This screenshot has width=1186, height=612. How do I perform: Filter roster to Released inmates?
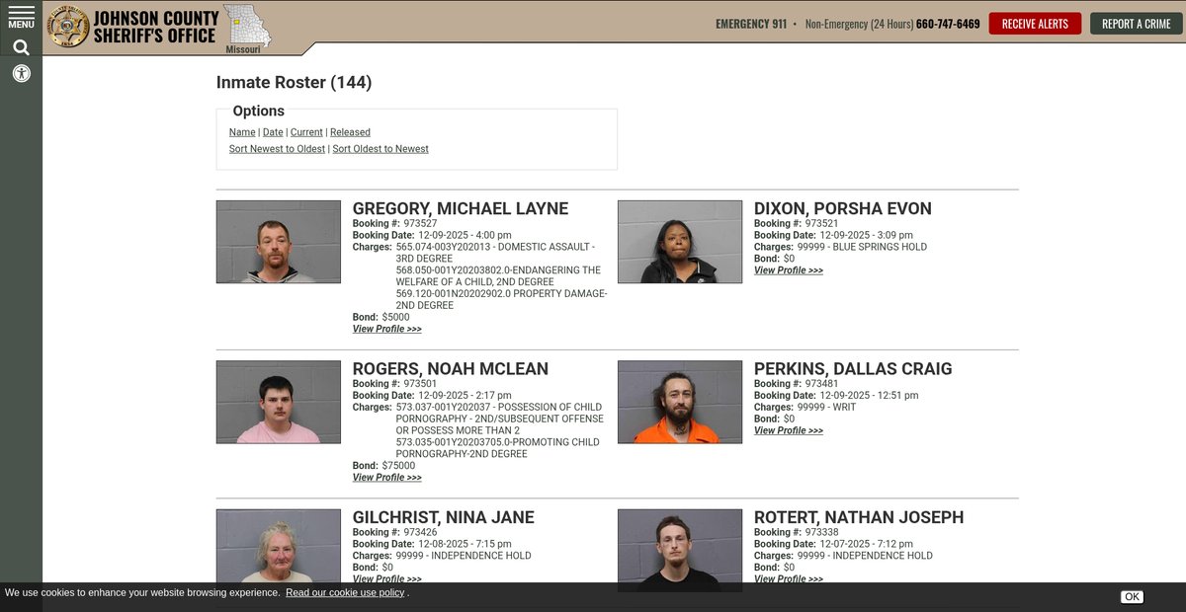(350, 132)
